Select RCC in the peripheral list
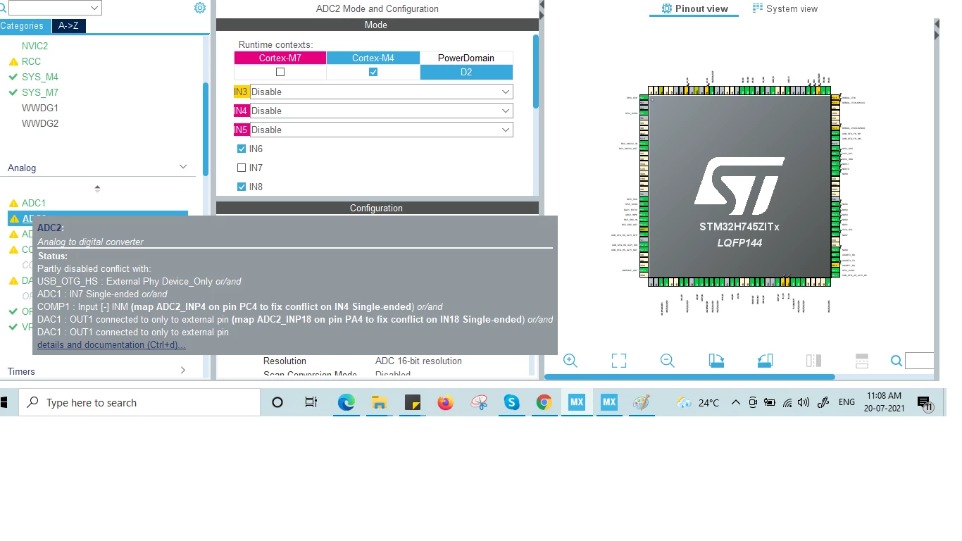 click(x=31, y=61)
